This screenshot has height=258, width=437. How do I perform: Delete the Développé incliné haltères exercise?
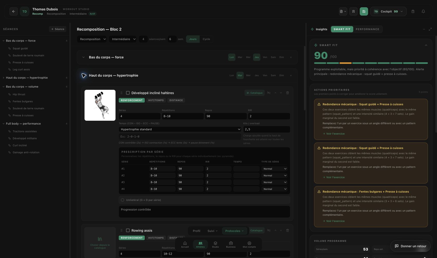(287, 93)
